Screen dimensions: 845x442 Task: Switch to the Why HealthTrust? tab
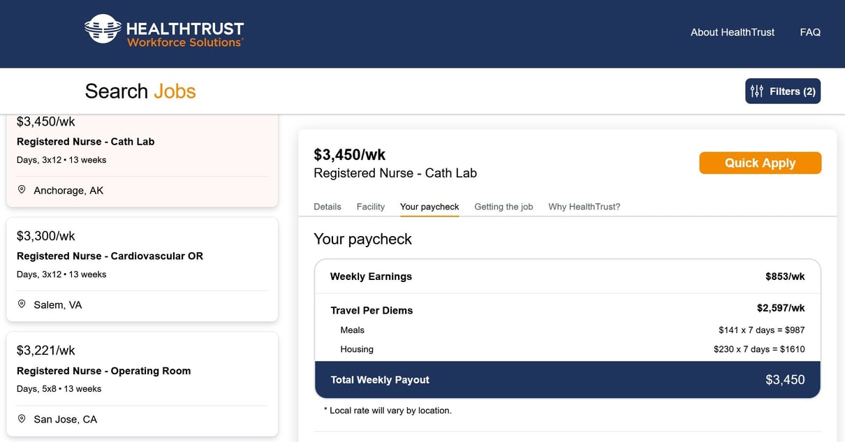tap(584, 206)
